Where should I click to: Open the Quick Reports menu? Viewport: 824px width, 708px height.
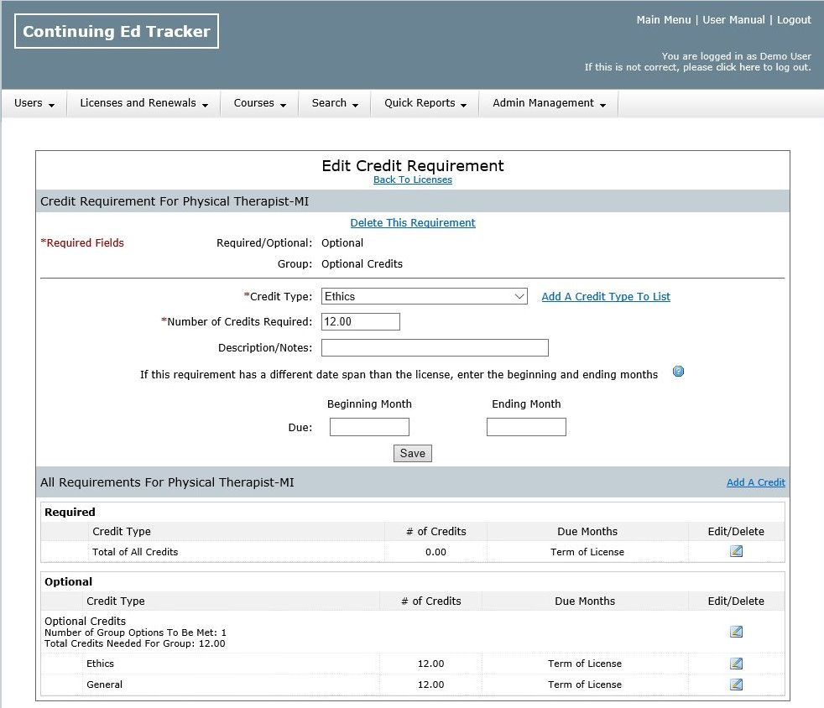[x=425, y=103]
